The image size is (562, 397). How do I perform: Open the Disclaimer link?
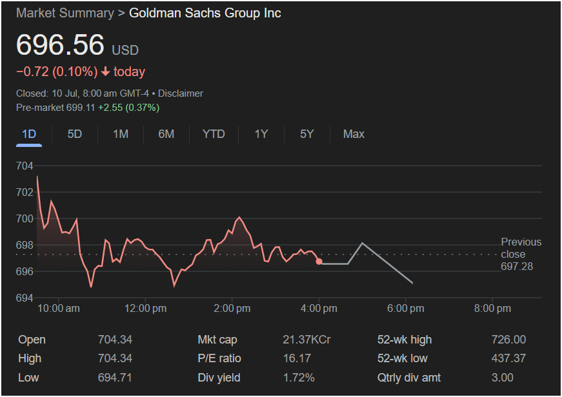(x=181, y=93)
